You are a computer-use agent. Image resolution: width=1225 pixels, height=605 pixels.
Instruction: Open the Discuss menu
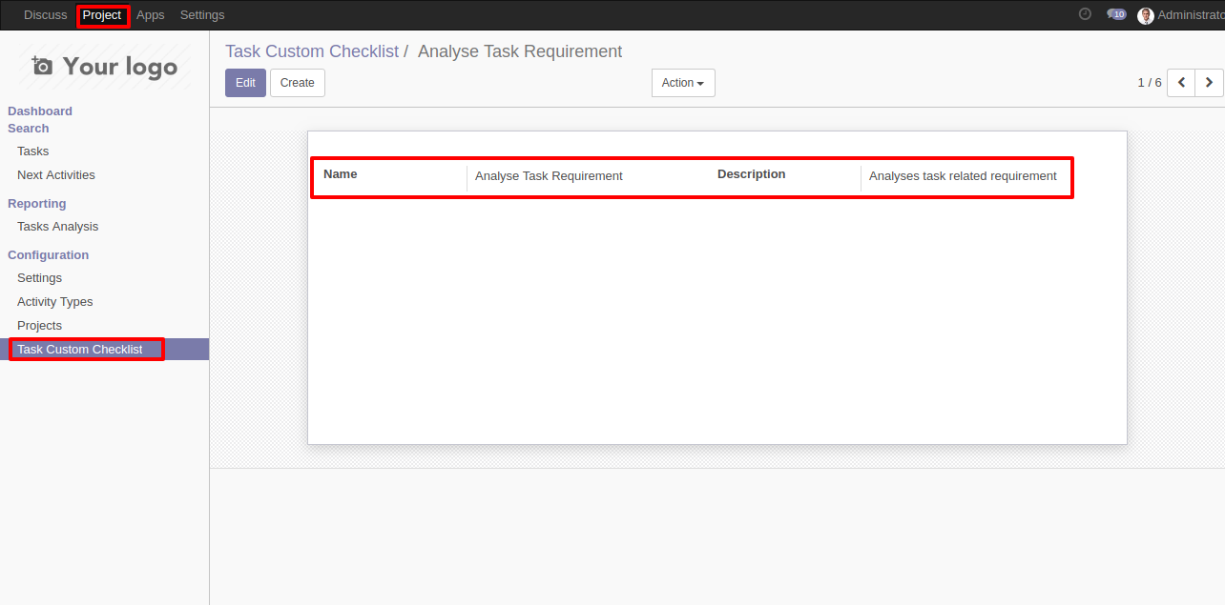[46, 15]
